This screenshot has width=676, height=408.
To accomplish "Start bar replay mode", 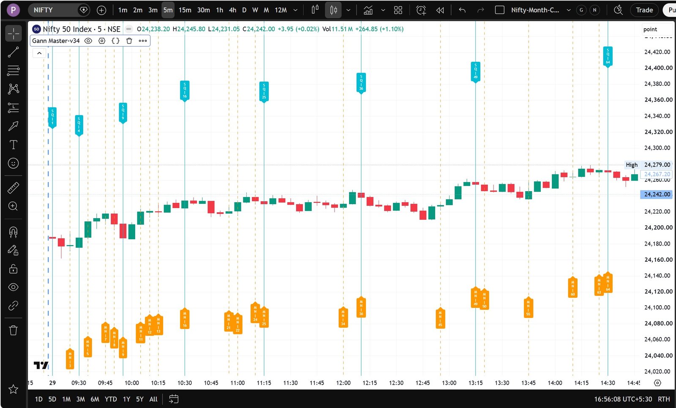I will click(x=440, y=10).
